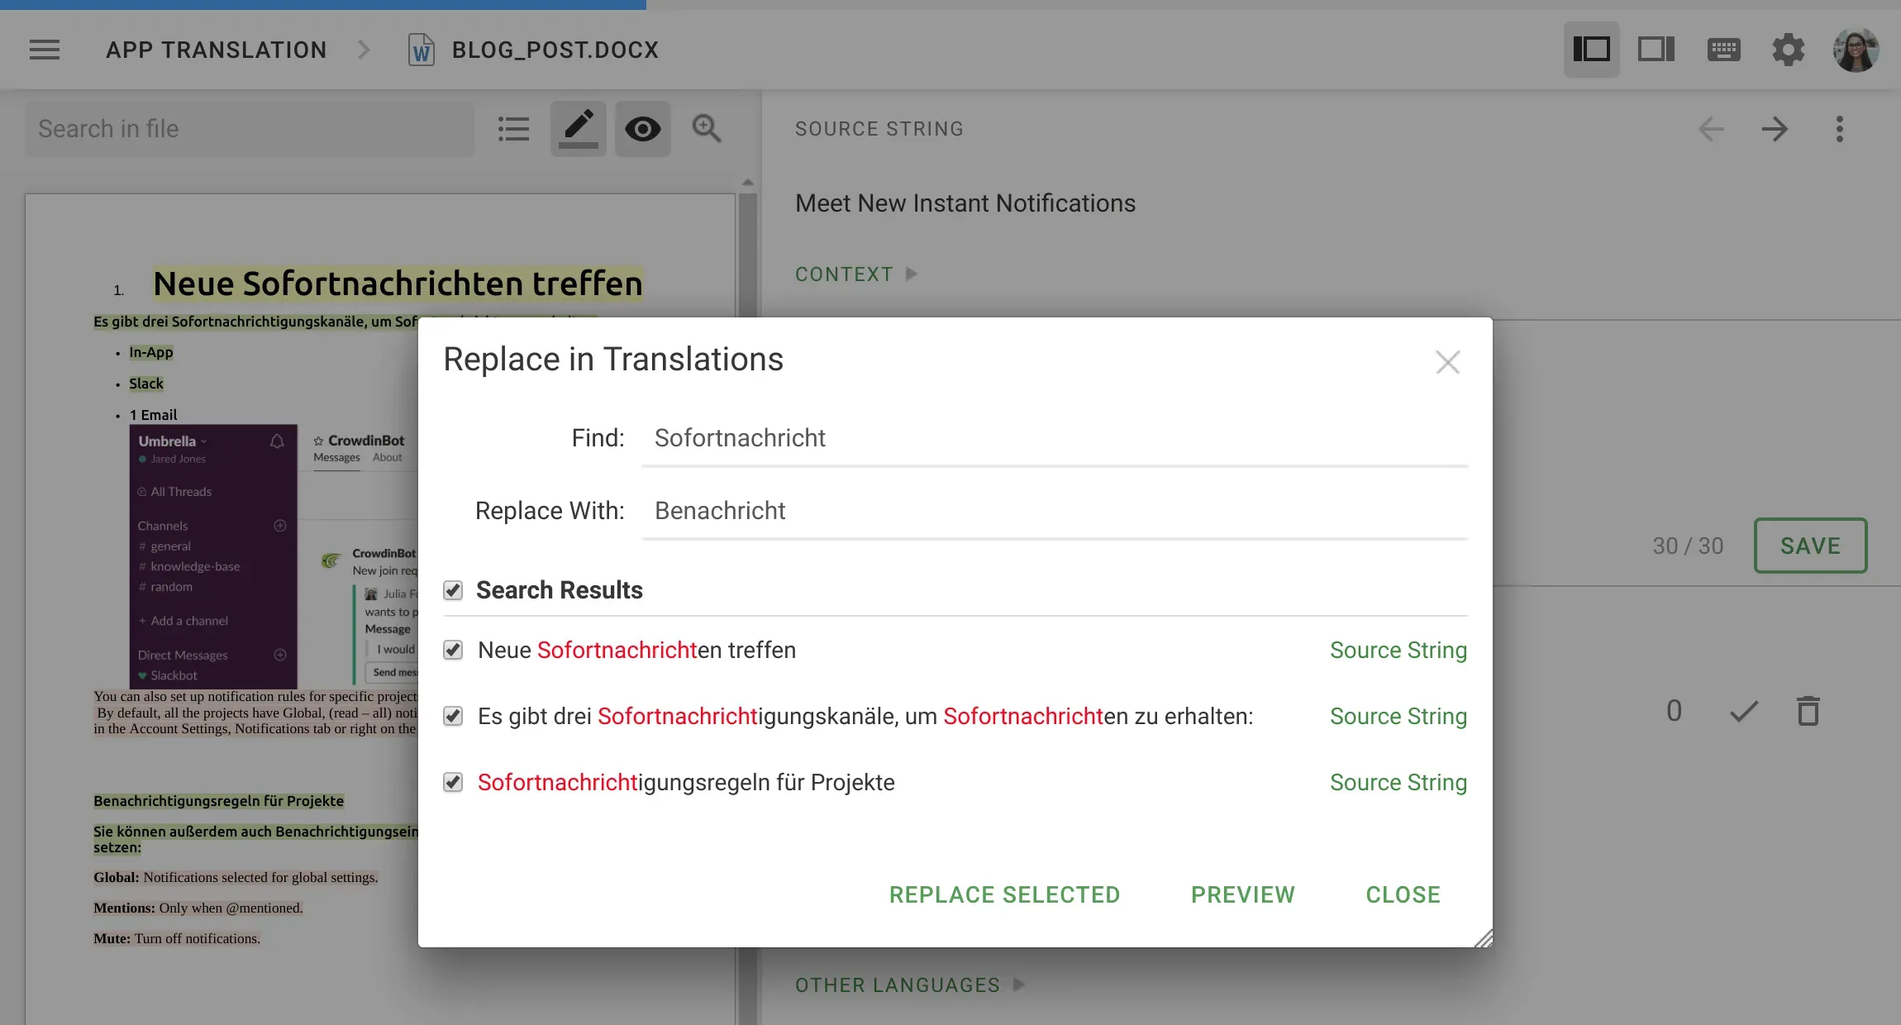Click the Replace With input field
The height and width of the screenshot is (1025, 1901).
[1054, 511]
